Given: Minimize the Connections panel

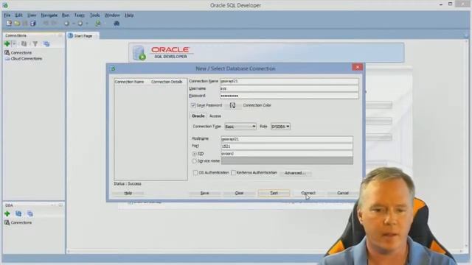Looking at the screenshot, I should pos(60,35).
